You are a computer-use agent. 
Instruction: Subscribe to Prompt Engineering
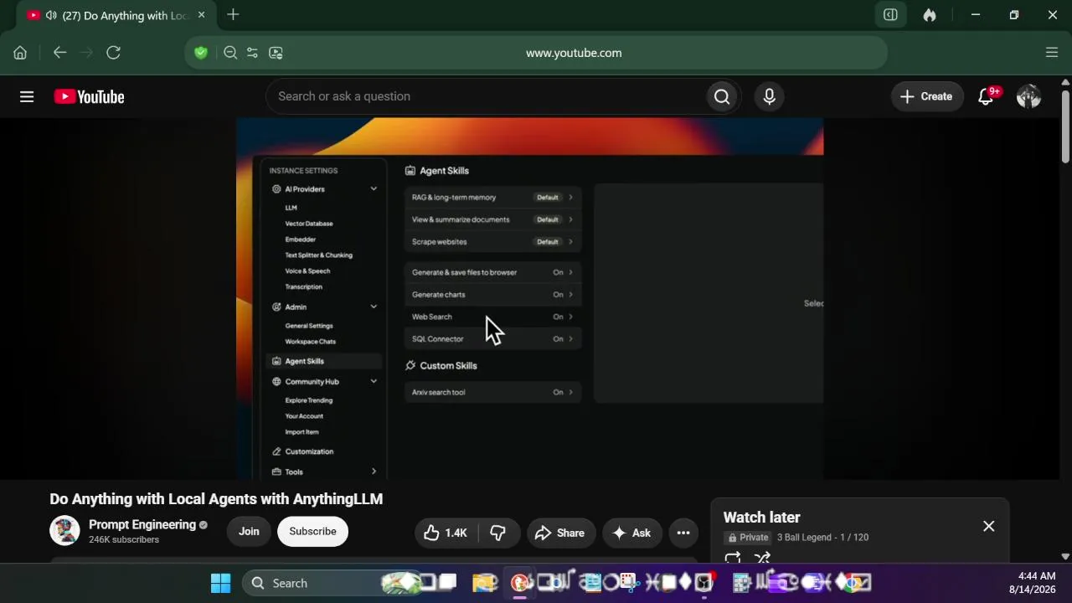point(312,531)
